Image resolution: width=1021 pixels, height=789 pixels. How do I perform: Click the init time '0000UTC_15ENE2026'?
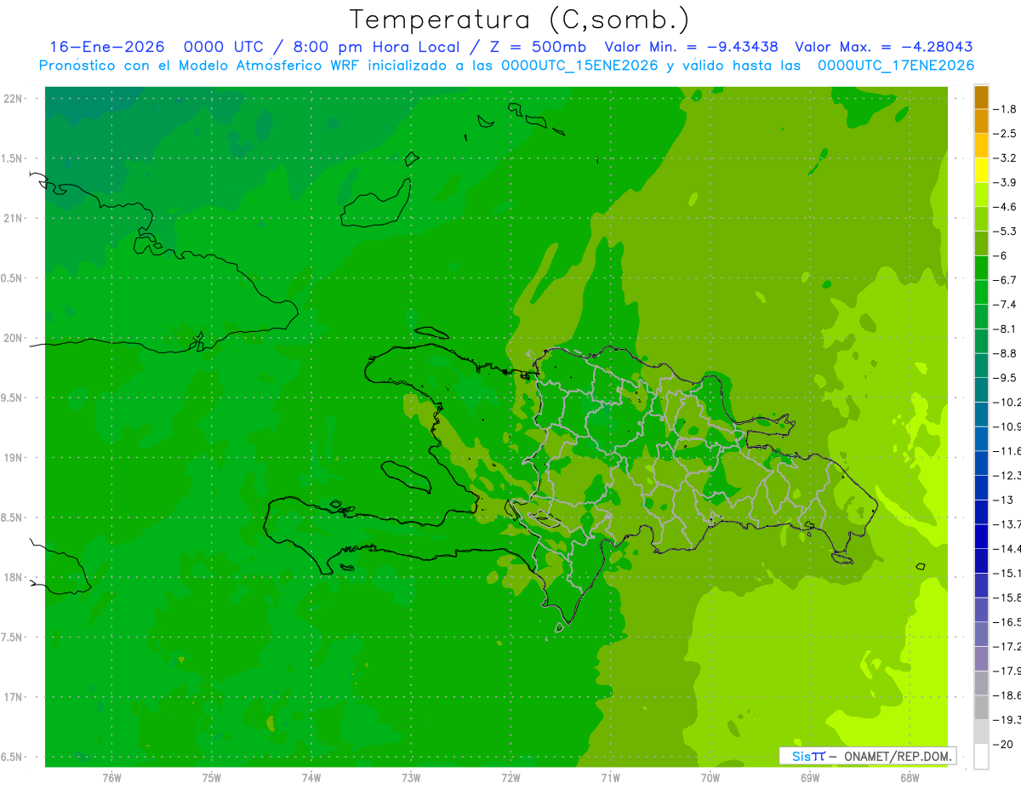click(579, 66)
